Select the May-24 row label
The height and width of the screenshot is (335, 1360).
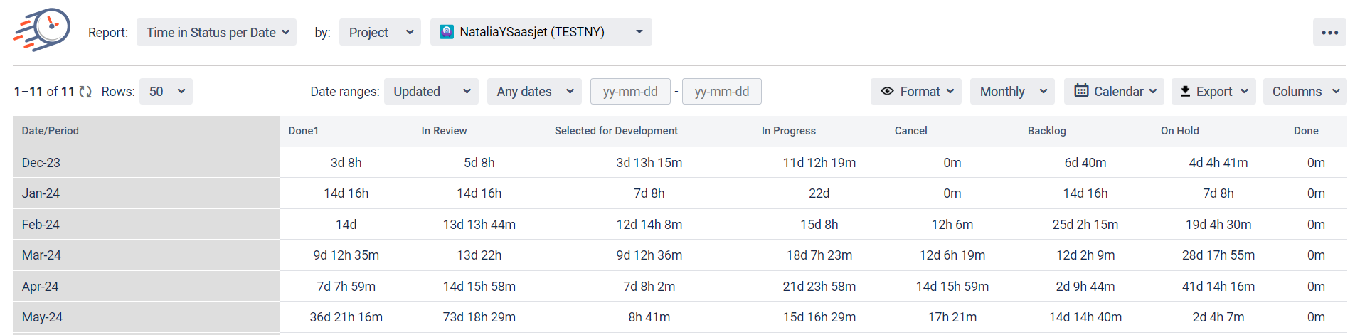coord(42,317)
